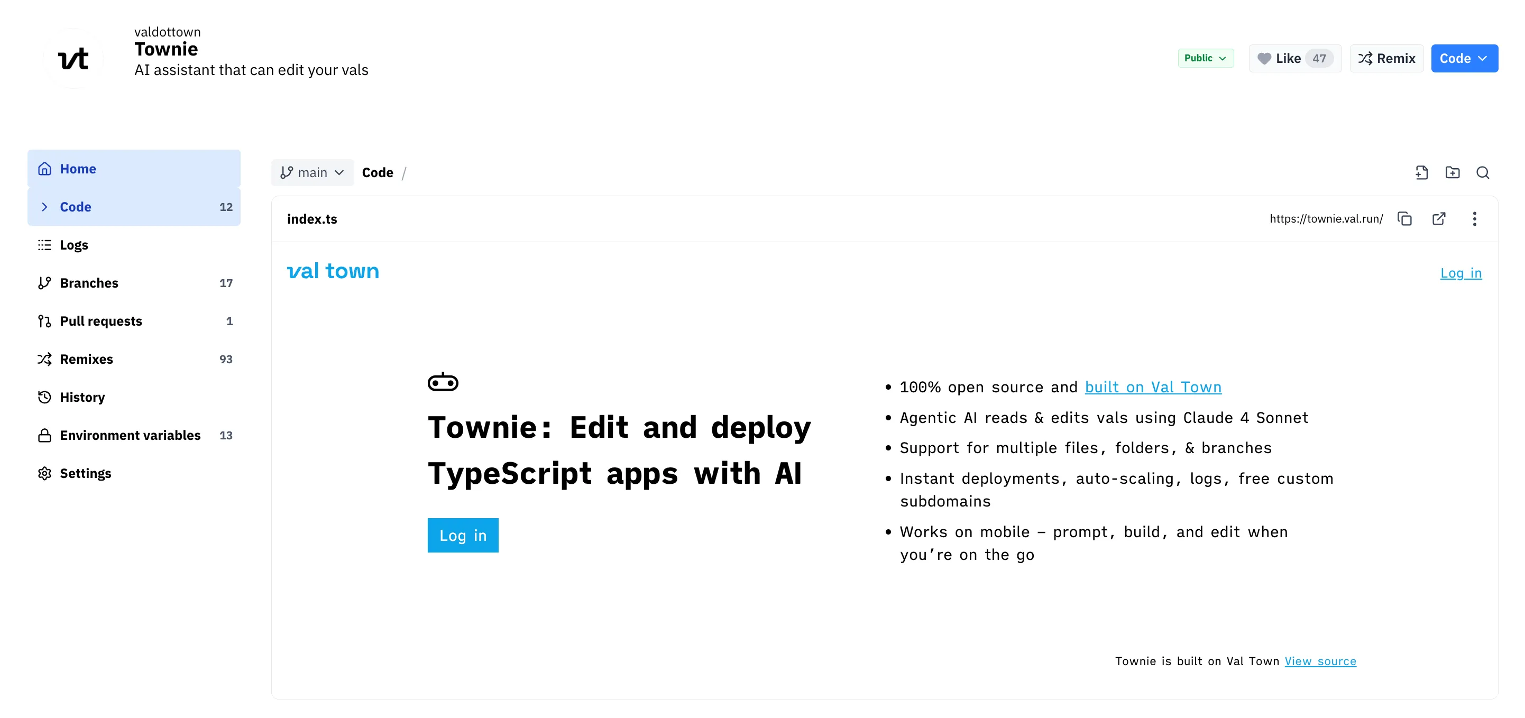
Task: Open the History section
Action: click(x=82, y=397)
